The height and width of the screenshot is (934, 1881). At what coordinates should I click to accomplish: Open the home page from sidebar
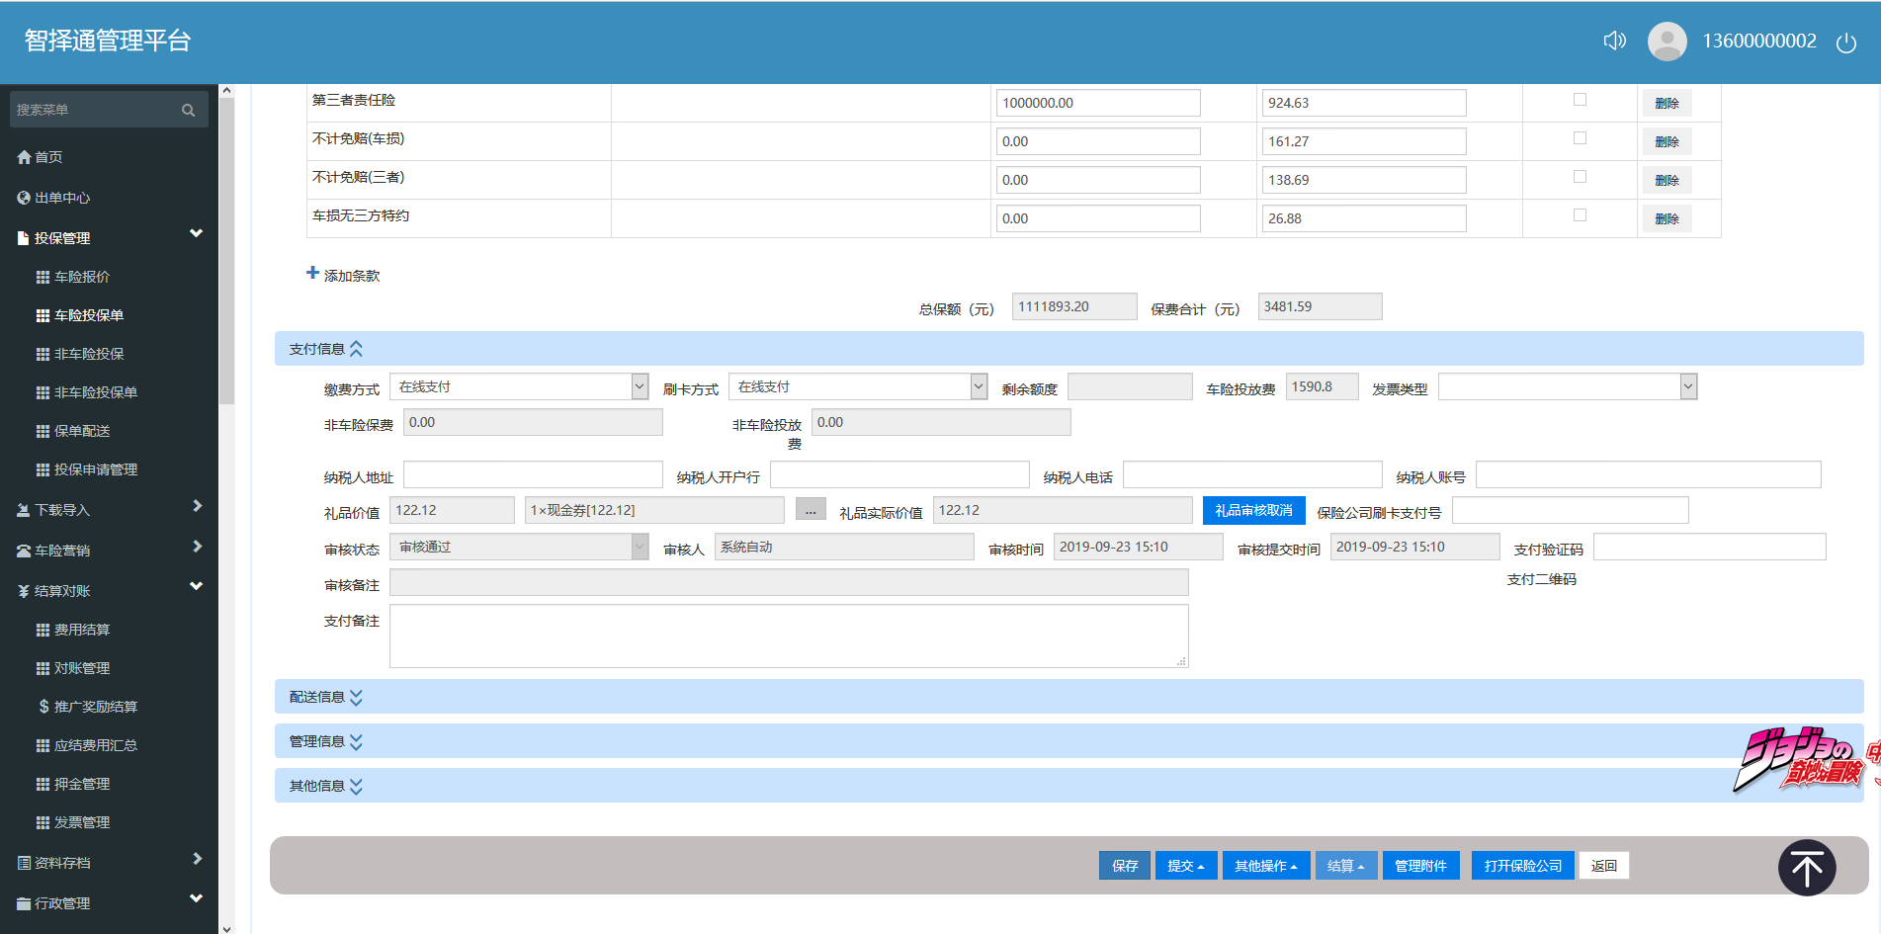48,157
